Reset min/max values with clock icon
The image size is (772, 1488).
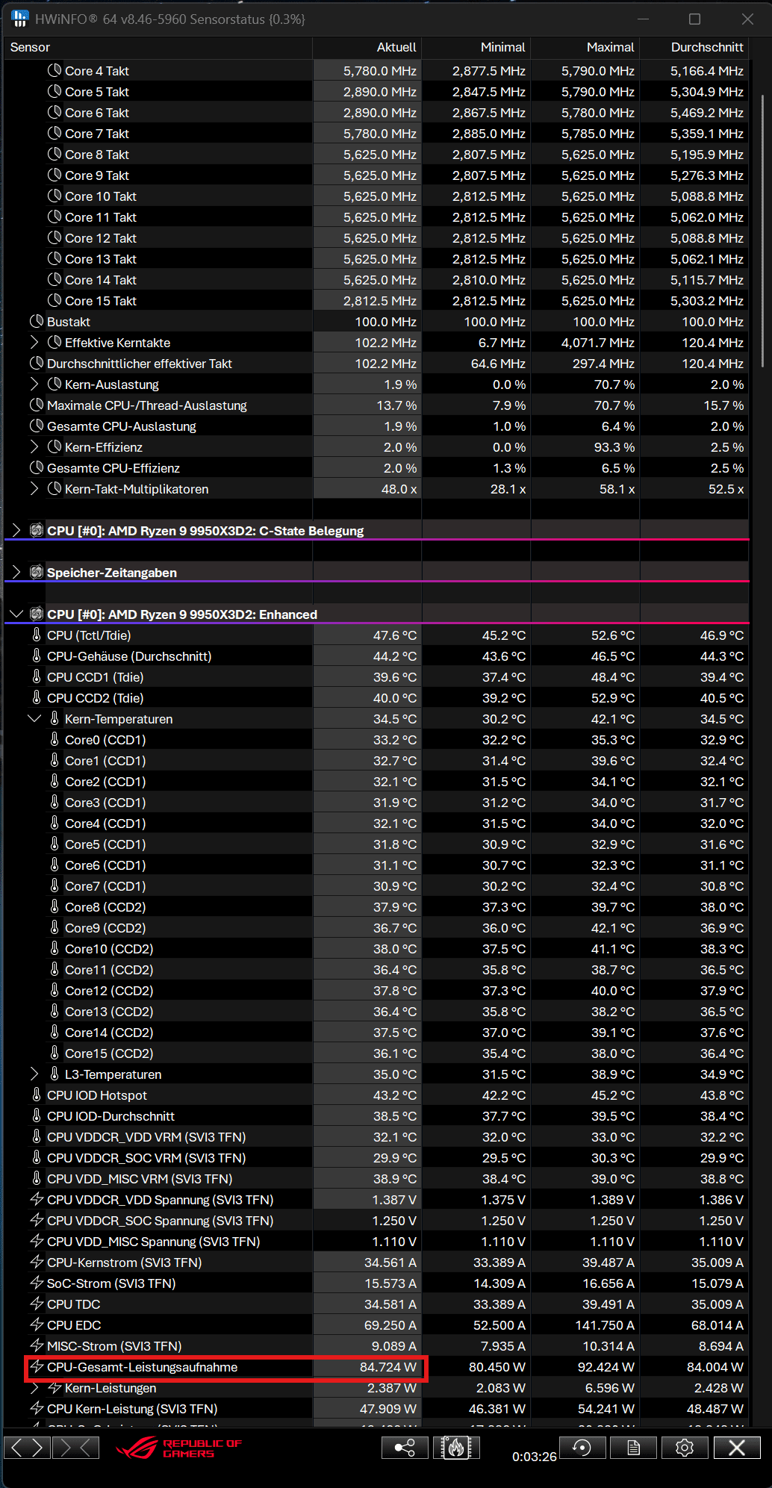[582, 1448]
